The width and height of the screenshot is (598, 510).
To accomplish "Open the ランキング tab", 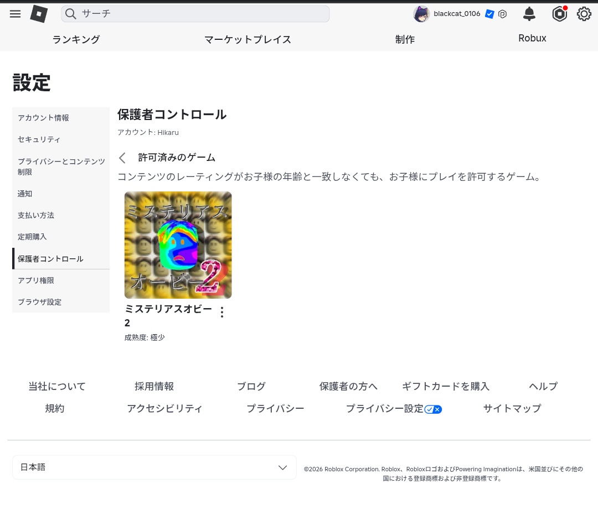I will pyautogui.click(x=76, y=39).
